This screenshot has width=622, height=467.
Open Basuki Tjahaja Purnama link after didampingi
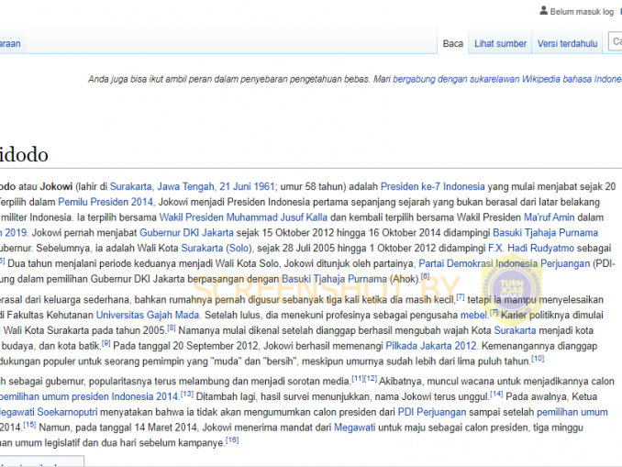click(545, 233)
